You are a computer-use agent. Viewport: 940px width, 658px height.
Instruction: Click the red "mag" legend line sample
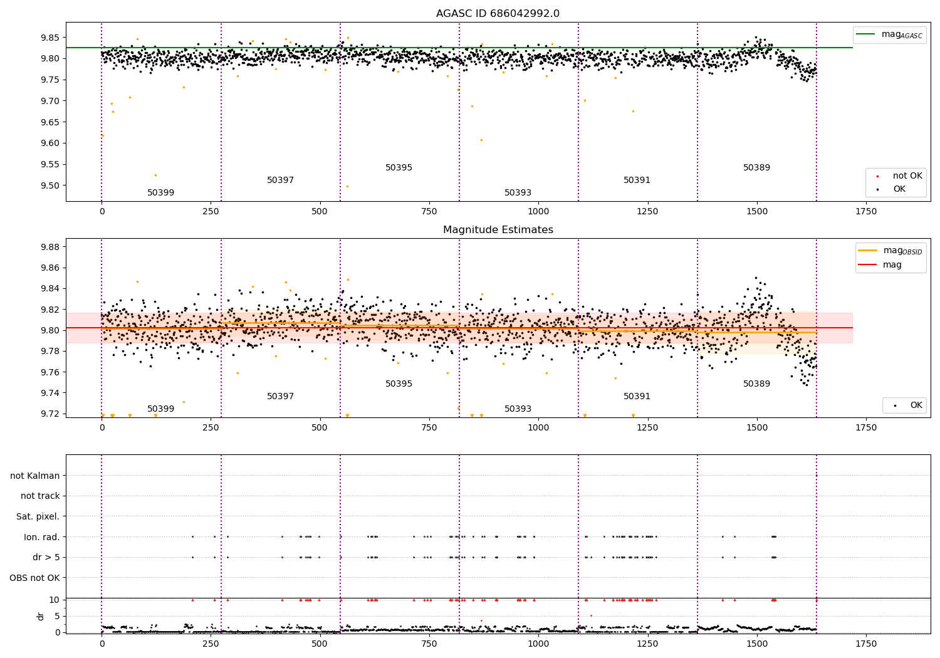[869, 265]
